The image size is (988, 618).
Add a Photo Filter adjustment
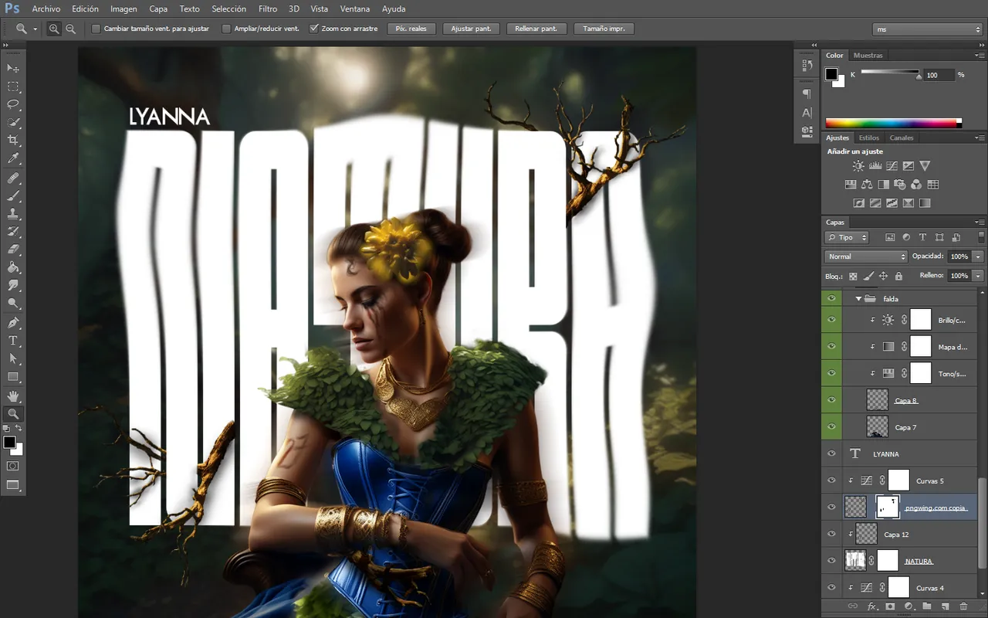click(899, 185)
